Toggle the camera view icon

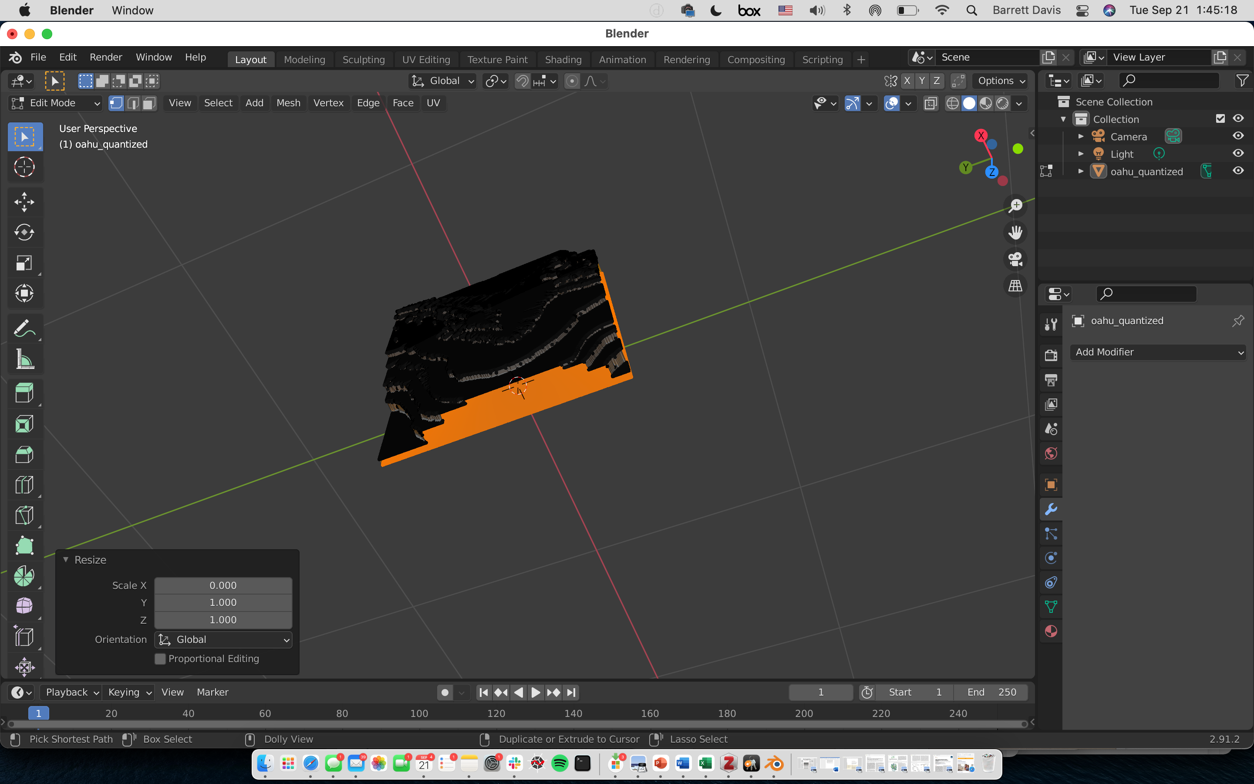(x=1015, y=259)
